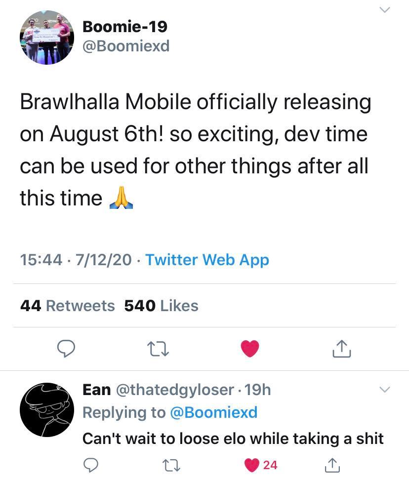The image size is (409, 481).
Task: Open the @Boomiexd handle under the display name
Action: tap(126, 46)
